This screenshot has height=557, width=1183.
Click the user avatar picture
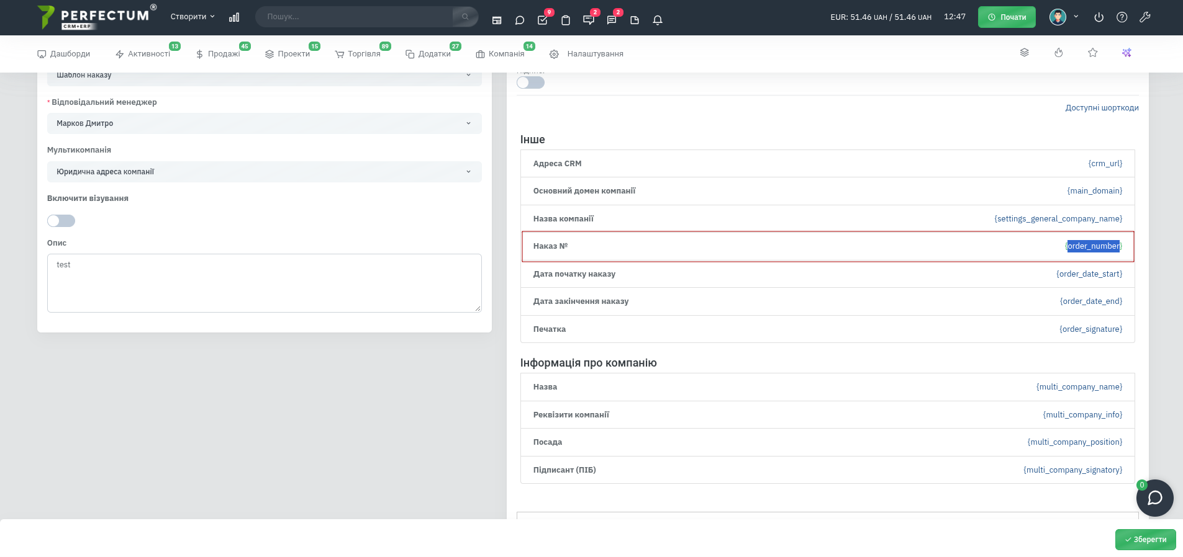point(1058,17)
